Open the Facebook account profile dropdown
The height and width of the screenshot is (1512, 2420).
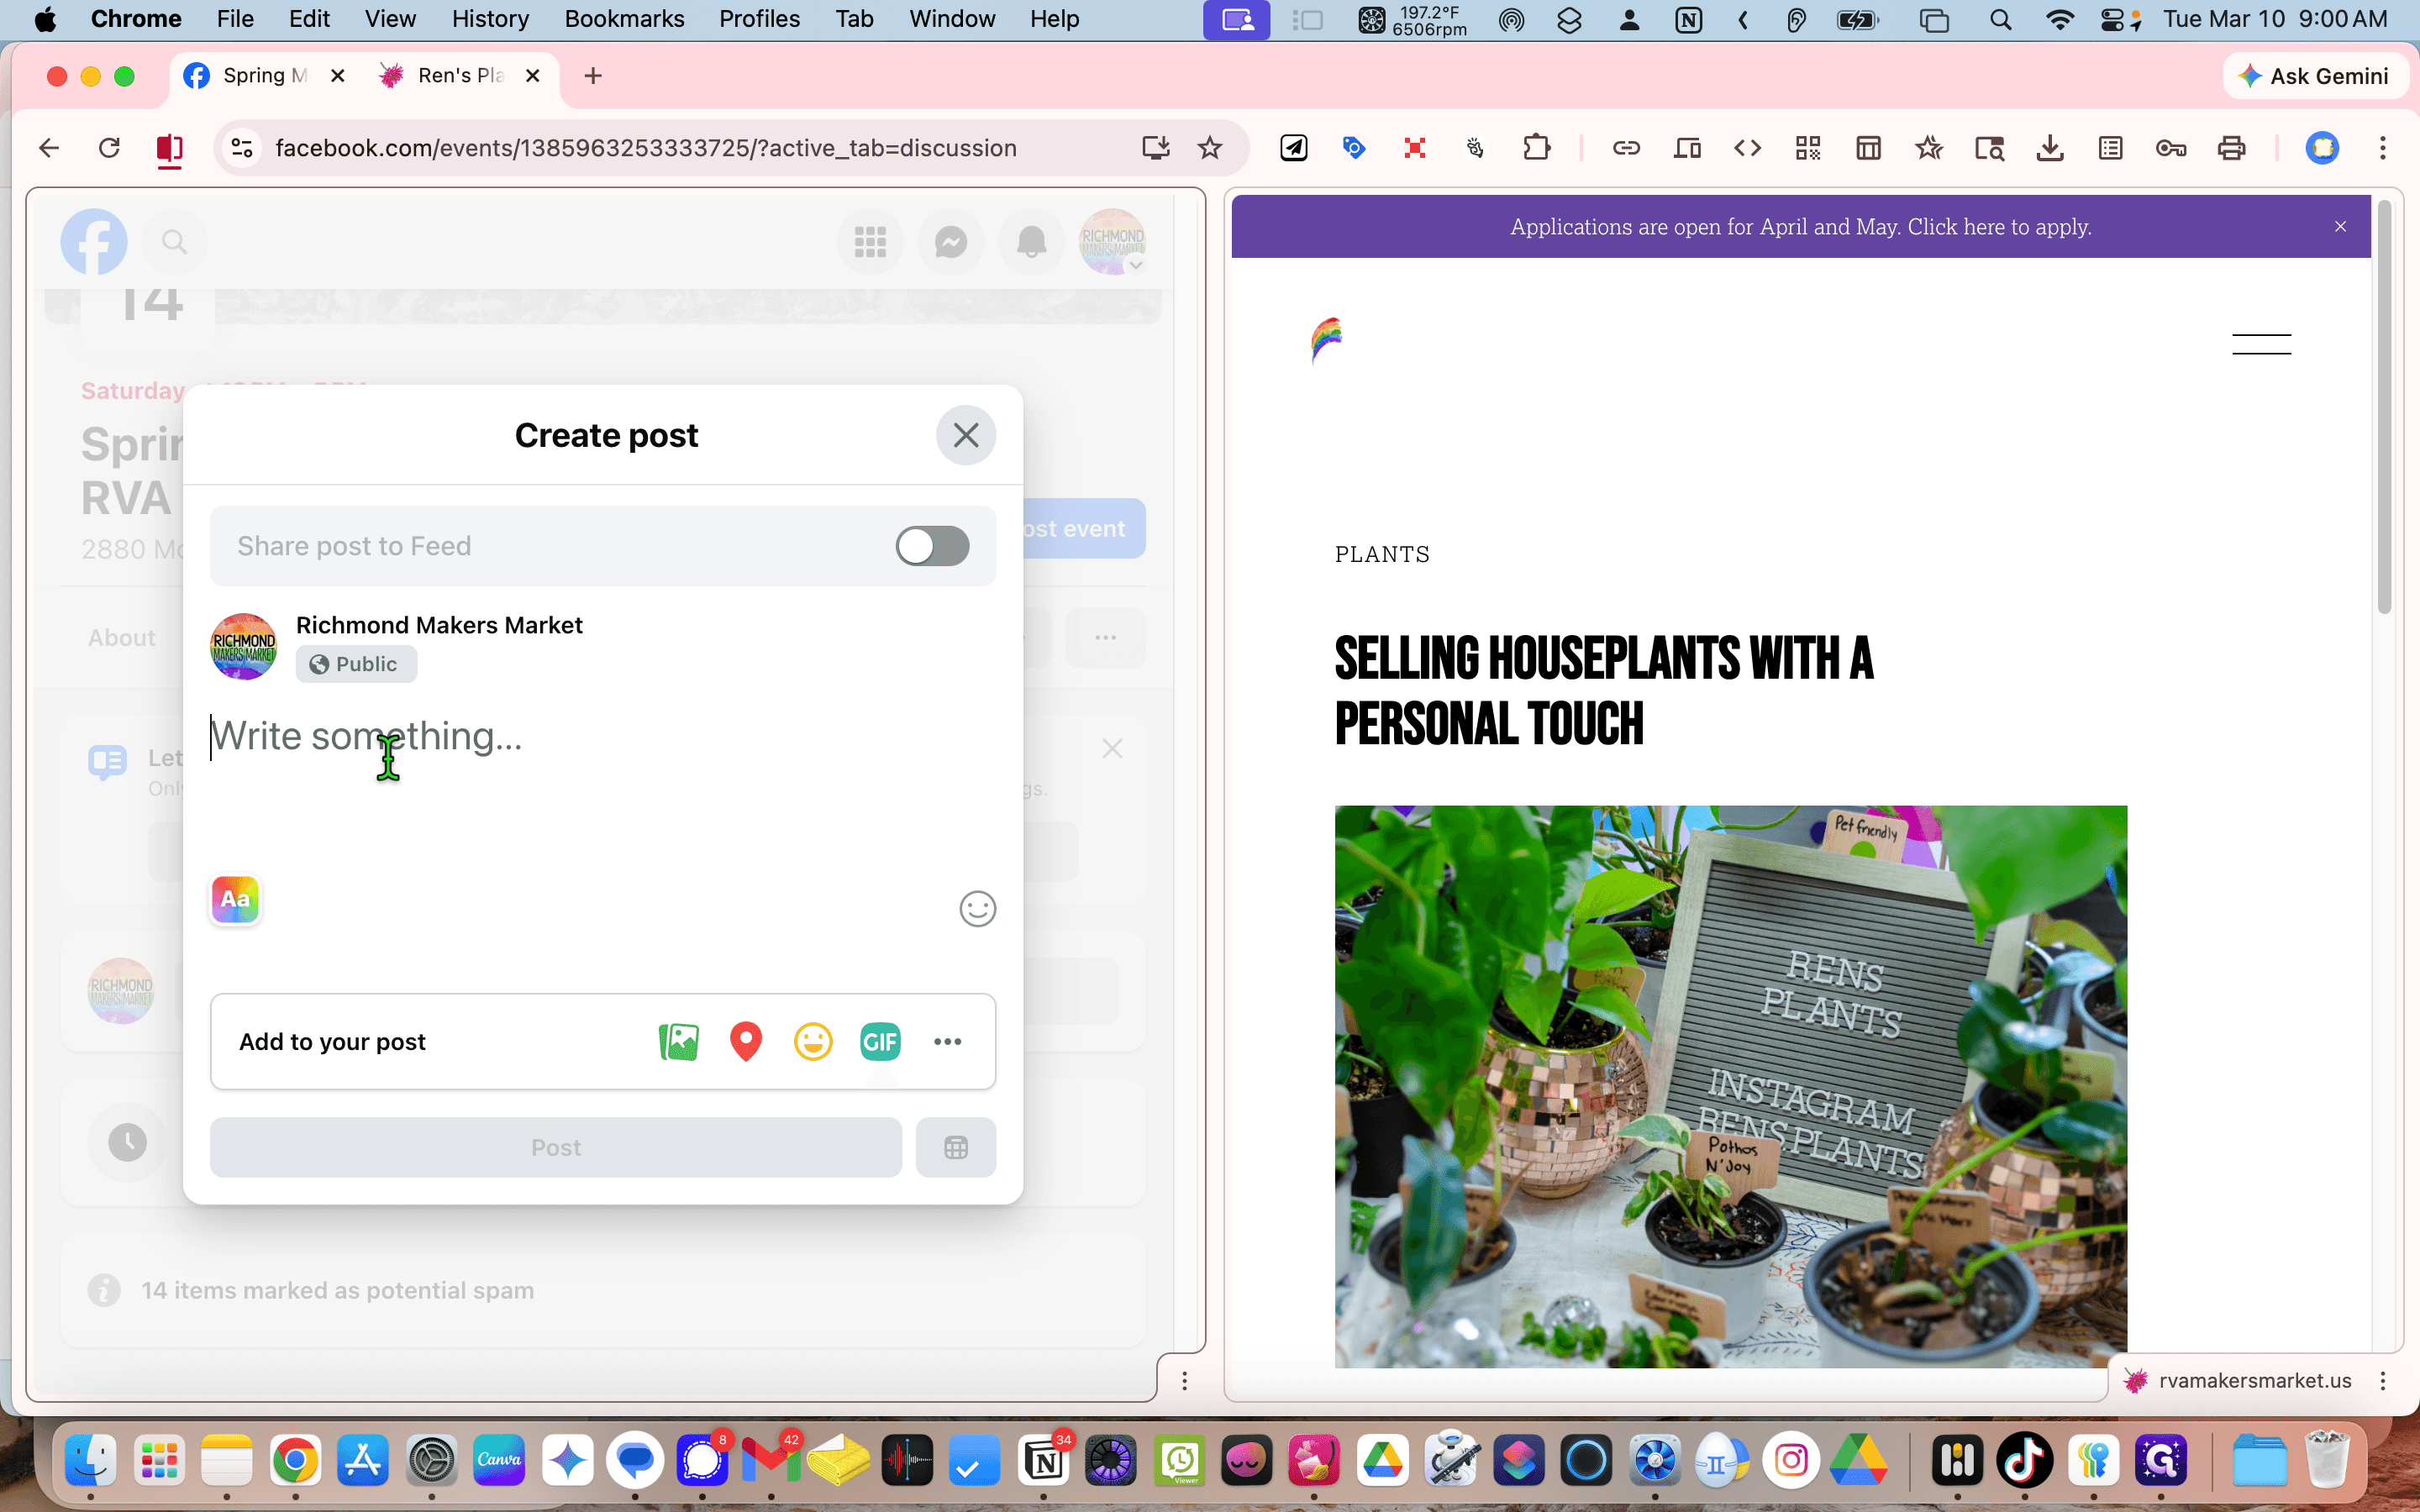pyautogui.click(x=1112, y=241)
